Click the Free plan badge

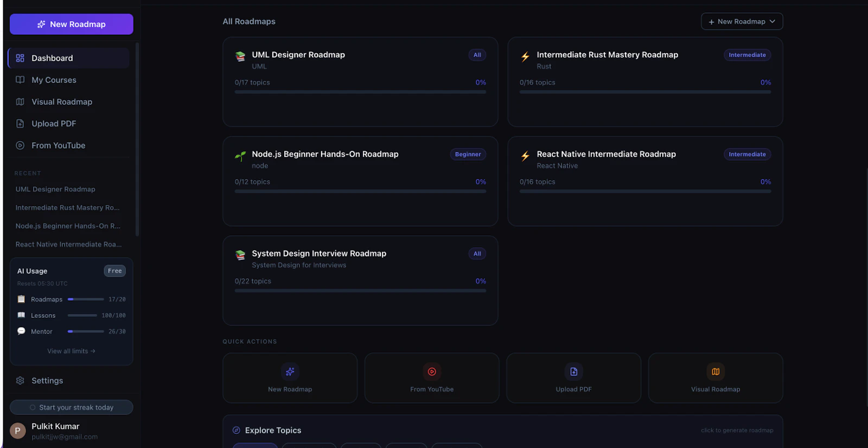(x=114, y=271)
